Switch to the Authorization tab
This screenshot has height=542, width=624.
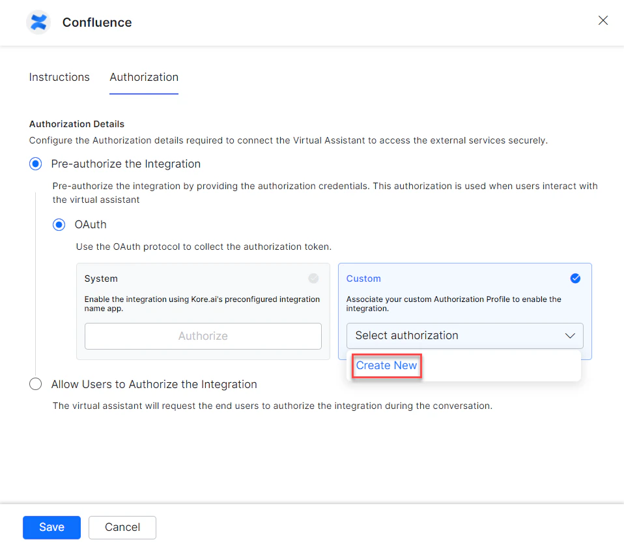pos(143,77)
